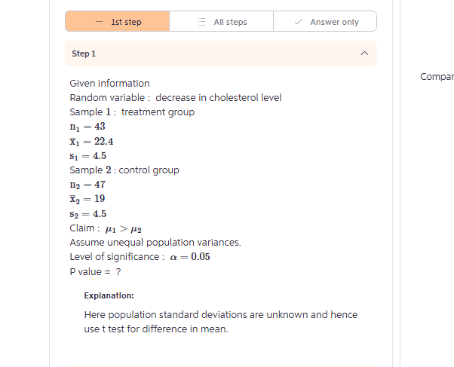Screen dimensions: 454x367
Task: Click the alpha = 0.05 significance value
Action: point(190,257)
